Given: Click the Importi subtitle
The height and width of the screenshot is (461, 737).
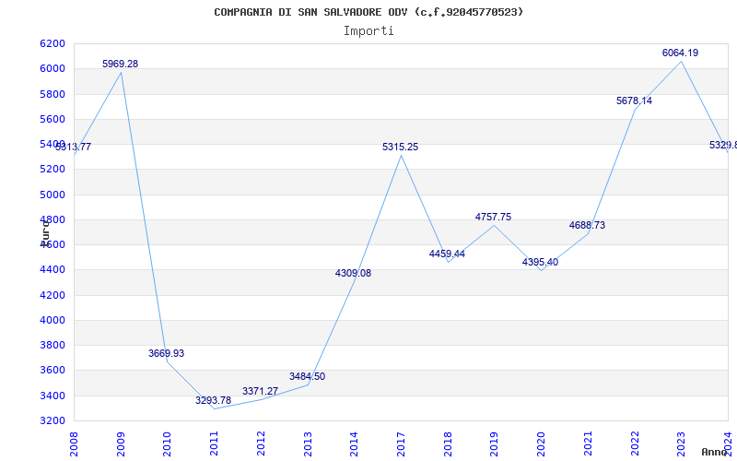Looking at the screenshot, I should click(368, 31).
